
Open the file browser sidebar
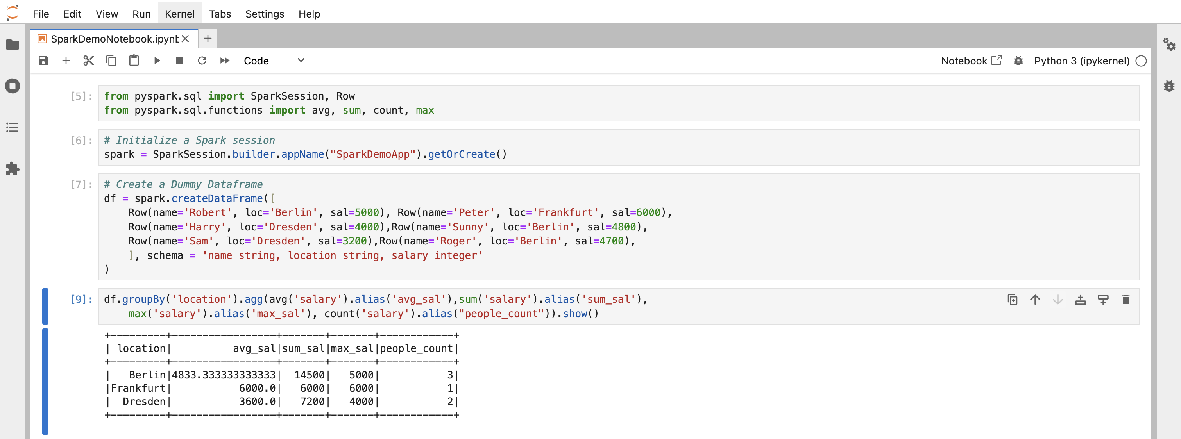13,45
